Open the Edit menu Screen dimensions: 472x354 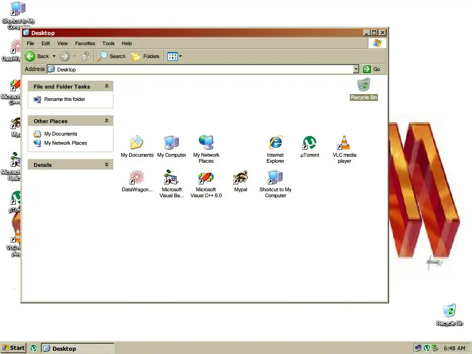[46, 43]
